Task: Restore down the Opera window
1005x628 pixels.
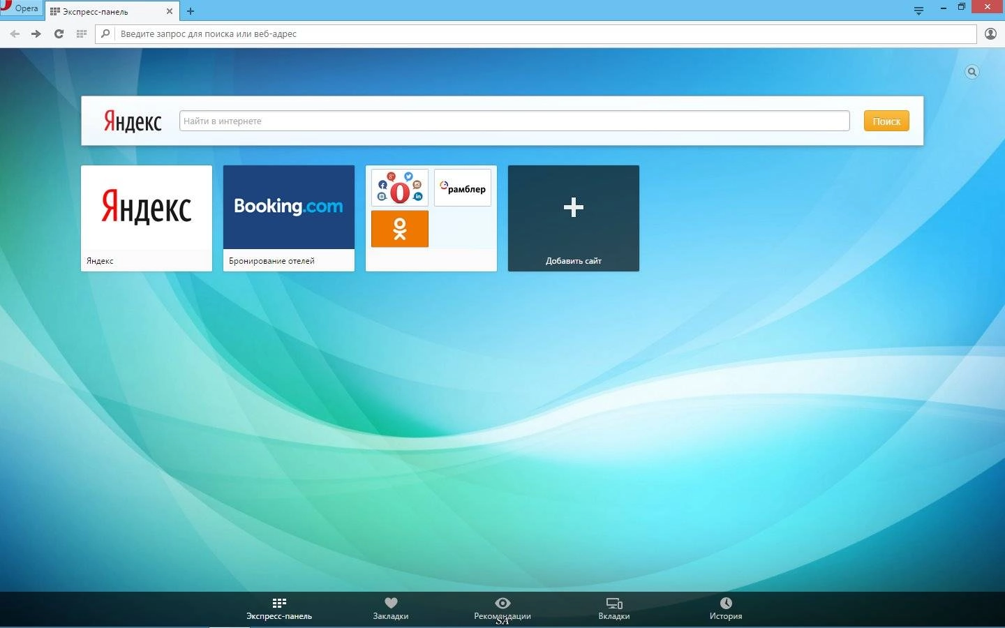Action: pos(962,7)
